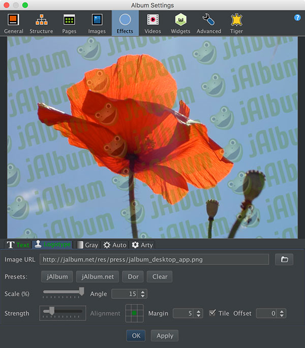The image size is (305, 348).
Task: Click the Angle value field
Action: tap(125, 294)
